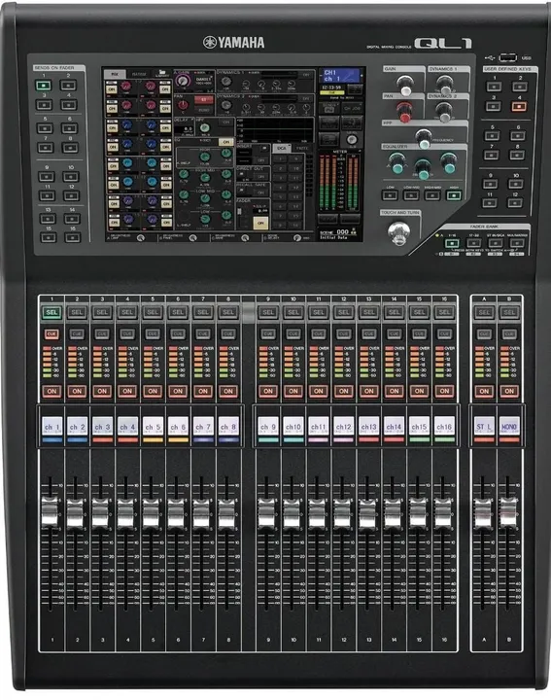Click the SCENE 000 field on touchscreen

click(339, 232)
